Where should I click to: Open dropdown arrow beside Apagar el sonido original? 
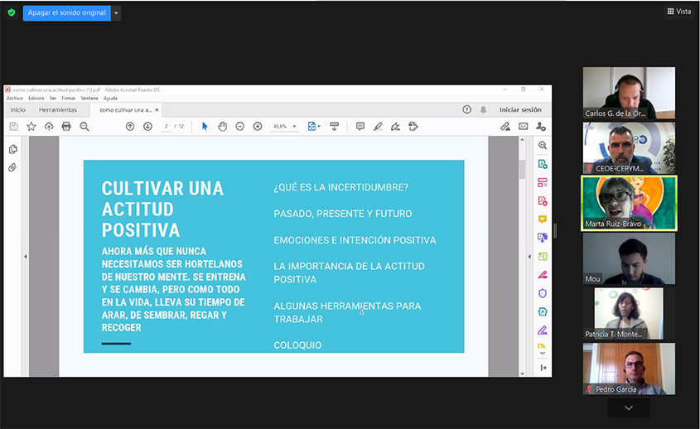(117, 13)
